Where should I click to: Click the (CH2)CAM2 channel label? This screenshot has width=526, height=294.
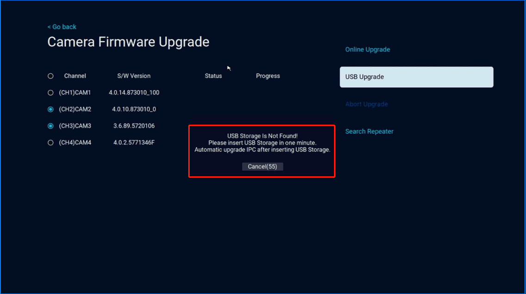(x=75, y=109)
